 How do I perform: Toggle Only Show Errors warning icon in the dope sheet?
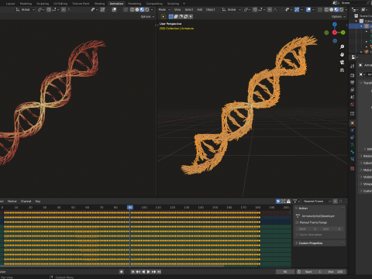(288, 201)
